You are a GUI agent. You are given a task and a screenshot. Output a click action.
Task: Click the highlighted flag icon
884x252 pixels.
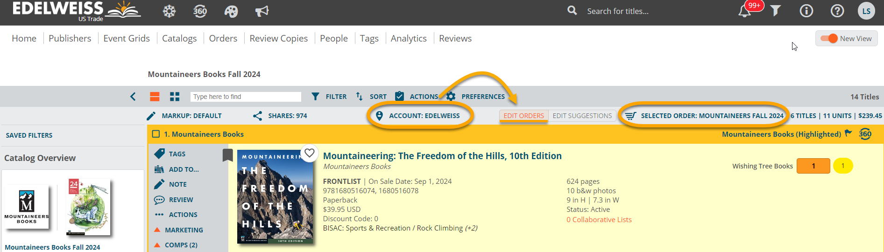click(x=849, y=133)
